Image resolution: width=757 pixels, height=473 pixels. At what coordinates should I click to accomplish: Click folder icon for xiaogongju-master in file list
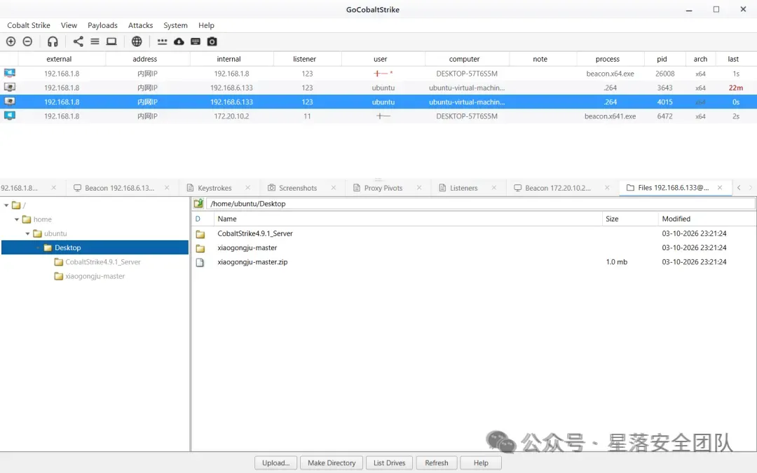click(200, 248)
